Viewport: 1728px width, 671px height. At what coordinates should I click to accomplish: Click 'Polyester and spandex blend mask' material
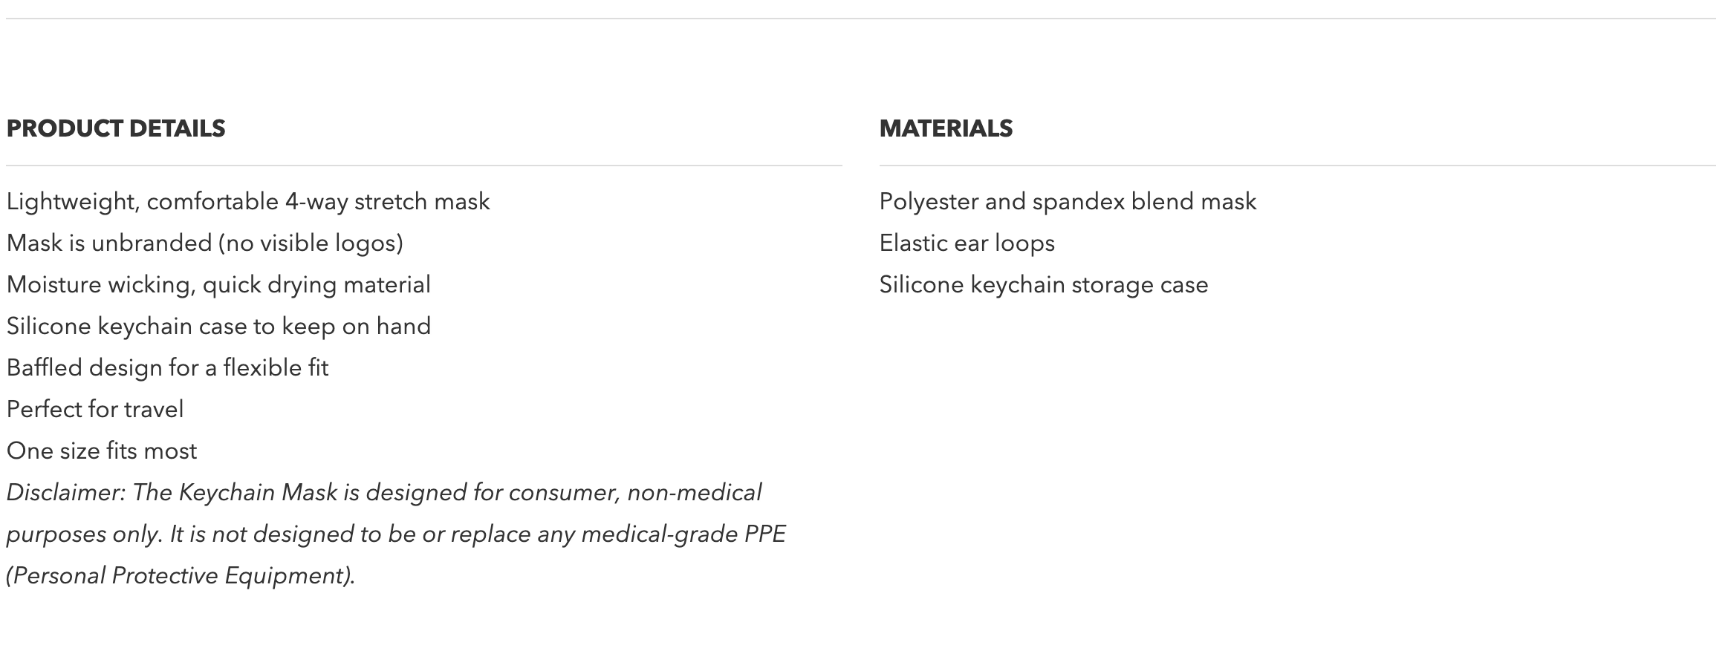(x=1068, y=202)
